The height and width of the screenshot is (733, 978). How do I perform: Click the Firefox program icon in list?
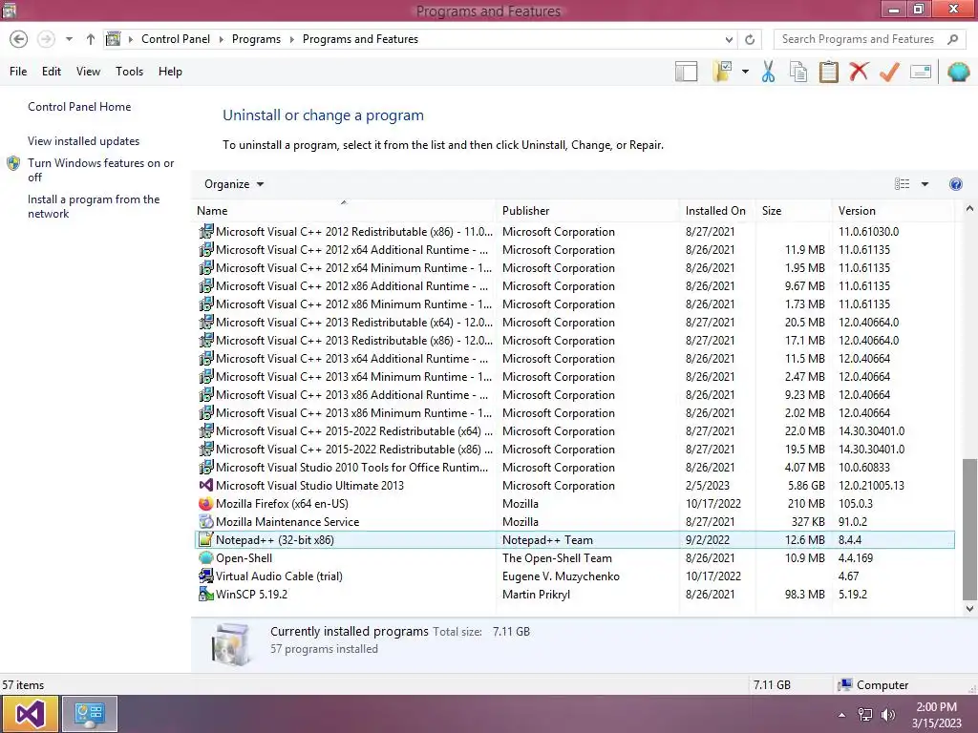click(x=206, y=504)
